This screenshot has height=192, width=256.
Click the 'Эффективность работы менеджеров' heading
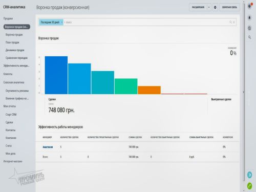(60, 127)
